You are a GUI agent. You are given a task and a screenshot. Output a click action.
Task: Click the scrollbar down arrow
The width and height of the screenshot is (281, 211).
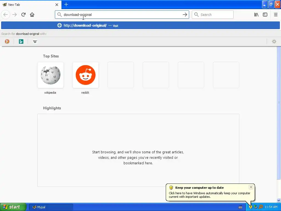pos(279,200)
